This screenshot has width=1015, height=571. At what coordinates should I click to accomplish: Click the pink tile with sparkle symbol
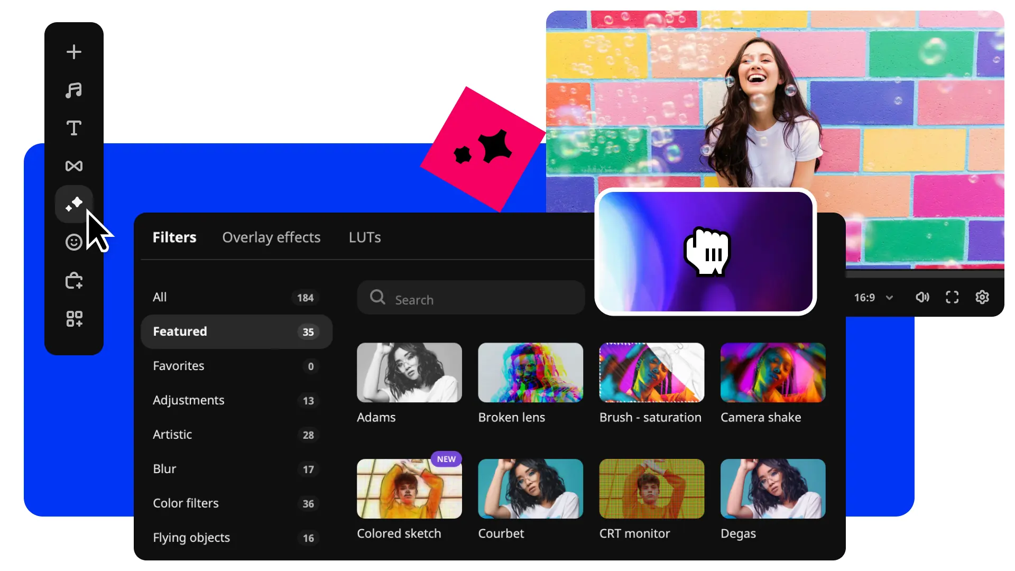tap(483, 150)
